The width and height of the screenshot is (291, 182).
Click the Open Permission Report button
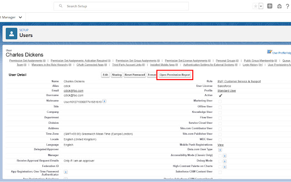pyautogui.click(x=175, y=74)
